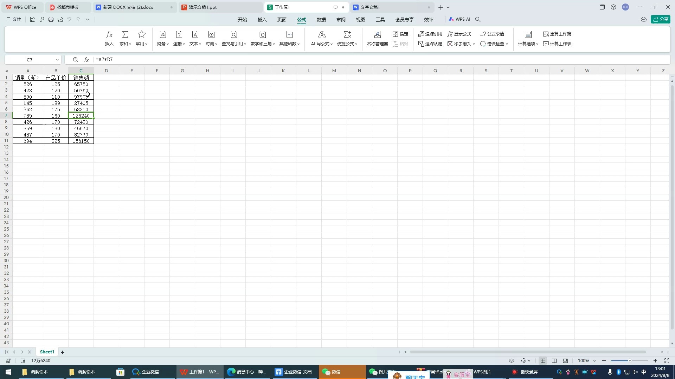Run 公式求值 to evaluate the formula
The width and height of the screenshot is (675, 379).
(492, 34)
